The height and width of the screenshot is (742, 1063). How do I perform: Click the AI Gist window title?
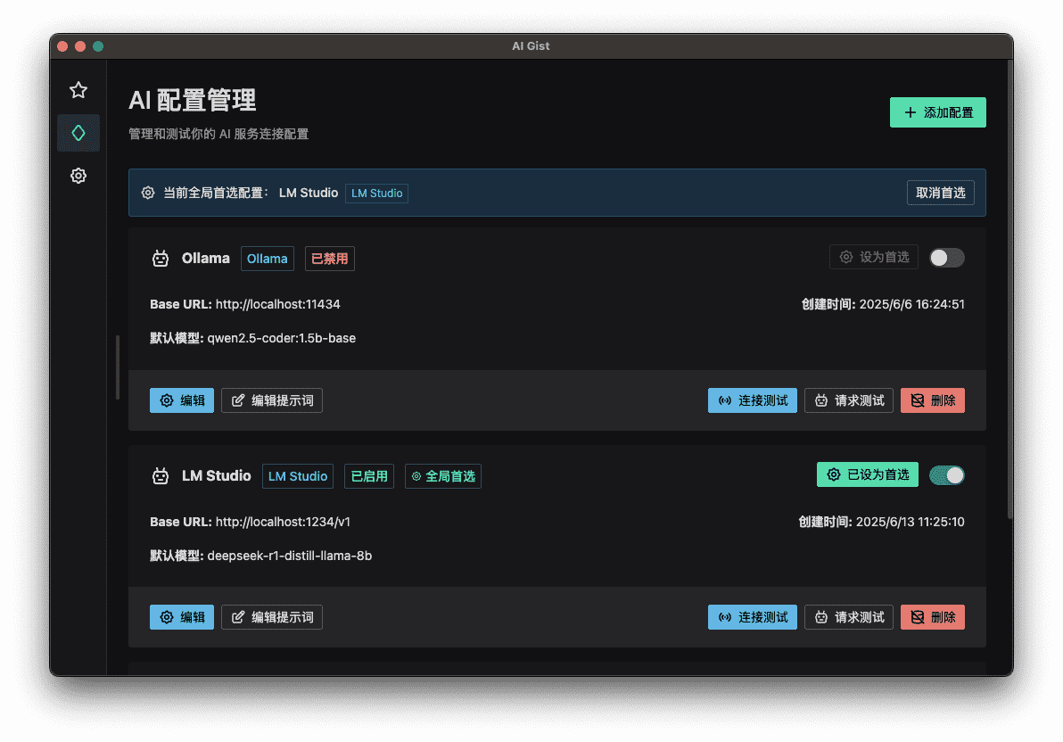[x=531, y=46]
